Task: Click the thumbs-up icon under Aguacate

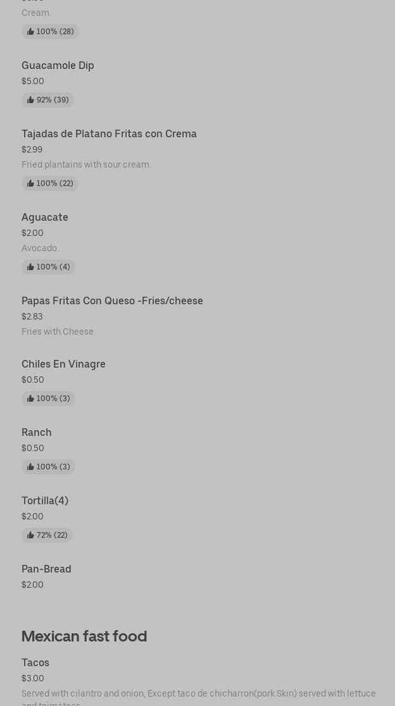Action: click(30, 267)
